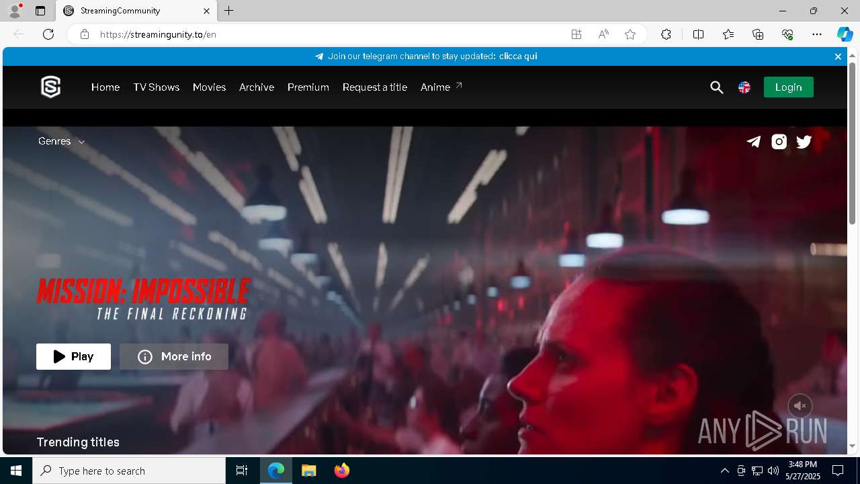Open the Premium page
The width and height of the screenshot is (860, 484).
click(308, 87)
